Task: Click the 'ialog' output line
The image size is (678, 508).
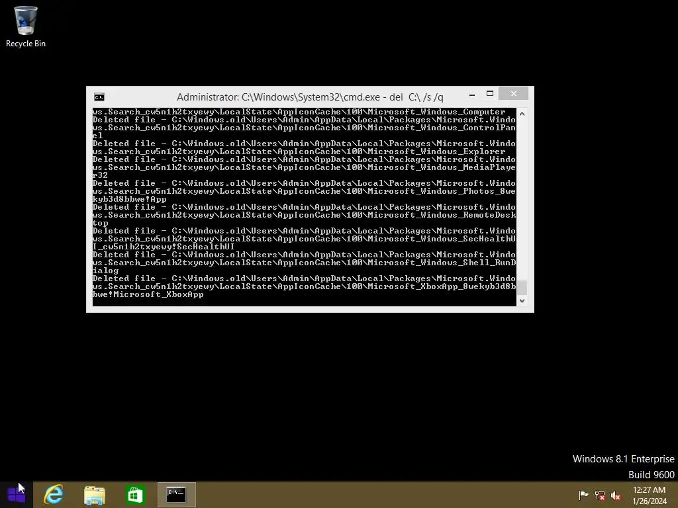Action: [x=105, y=271]
